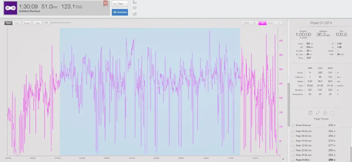This screenshot has height=162, width=352.
Task: Click the Files button
Action: (120, 4)
